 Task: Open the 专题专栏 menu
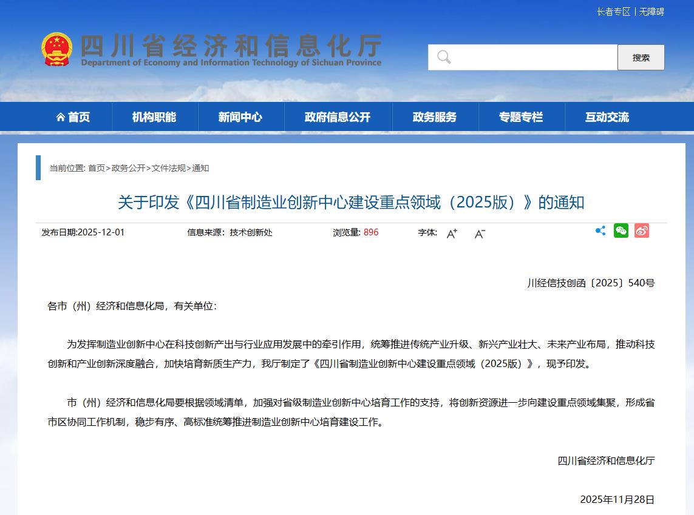(521, 117)
